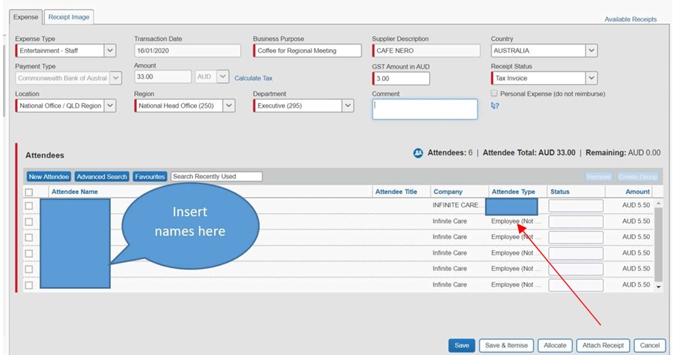Open the Receipt Image tab
673x355 pixels.
pos(68,17)
